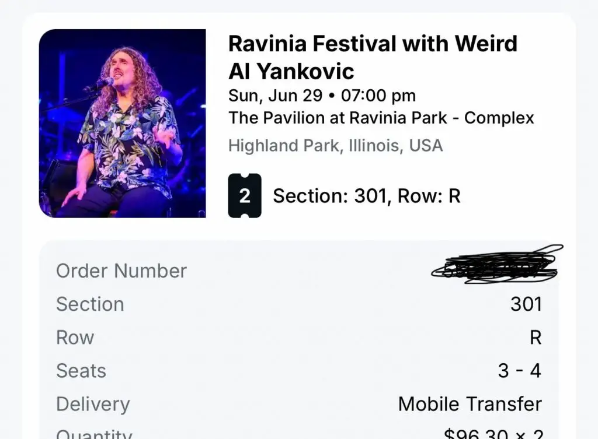Image resolution: width=598 pixels, height=439 pixels.
Task: Tap the 07:00 pm showtime text
Action: pyautogui.click(x=378, y=96)
